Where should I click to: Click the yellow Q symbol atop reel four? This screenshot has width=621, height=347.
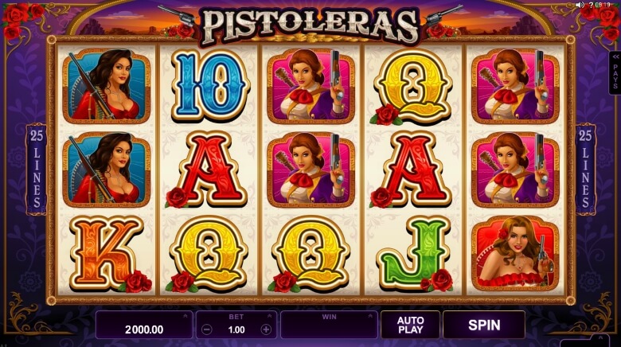(412, 88)
